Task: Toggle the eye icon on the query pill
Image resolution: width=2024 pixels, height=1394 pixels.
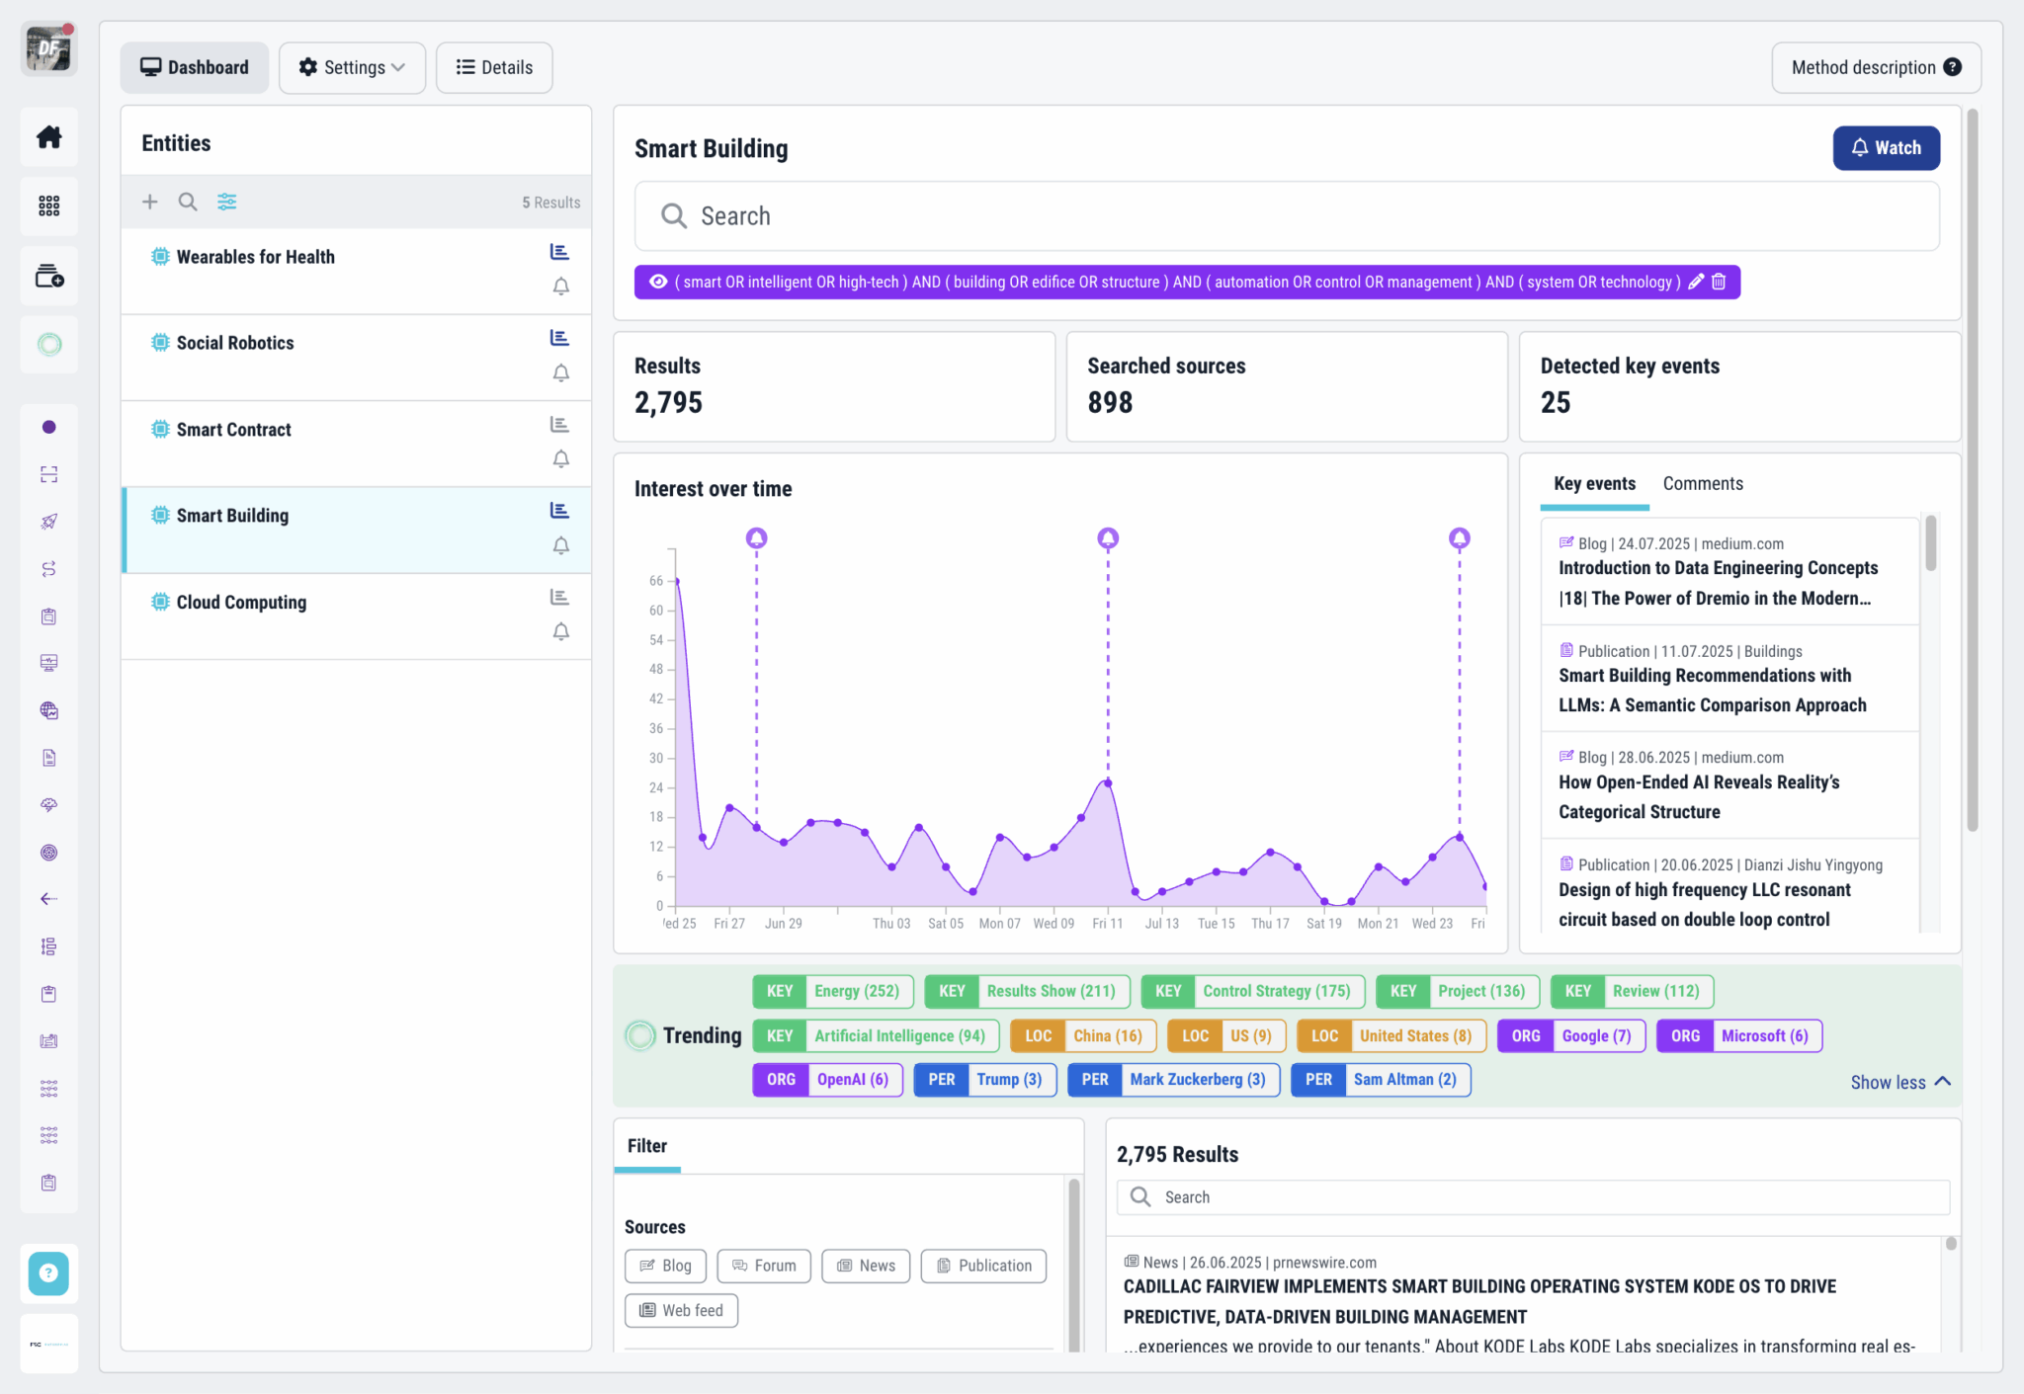Action: click(657, 282)
